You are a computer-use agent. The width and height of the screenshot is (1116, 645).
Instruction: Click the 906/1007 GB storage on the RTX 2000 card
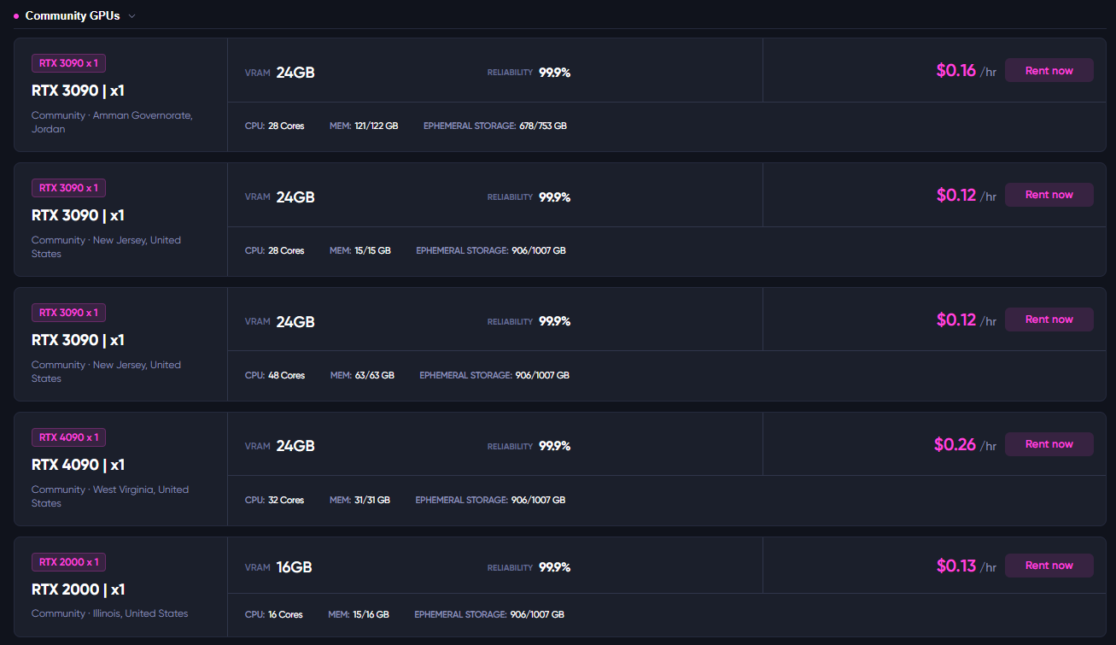(537, 615)
